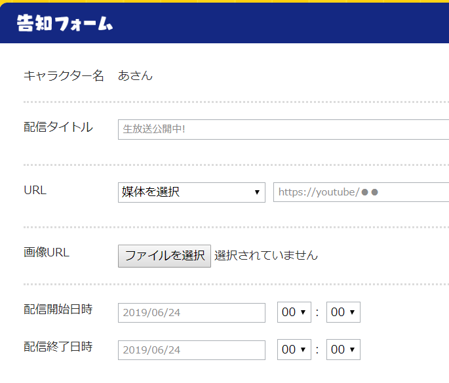Click the 配信開始日時 label
Image resolution: width=449 pixels, height=383 pixels.
(58, 310)
